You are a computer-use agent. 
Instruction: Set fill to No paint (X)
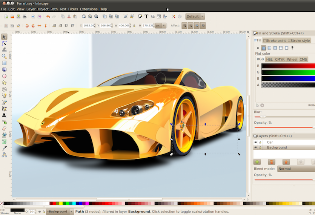258,48
